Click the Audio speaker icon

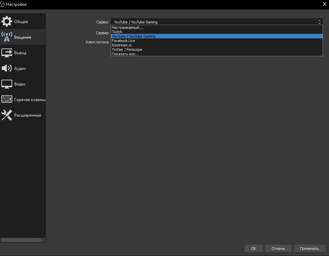(7, 68)
